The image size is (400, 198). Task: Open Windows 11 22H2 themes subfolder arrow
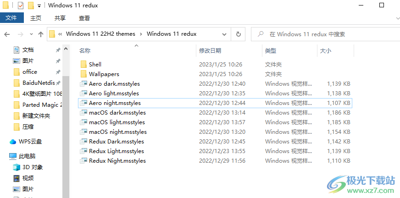(x=141, y=34)
